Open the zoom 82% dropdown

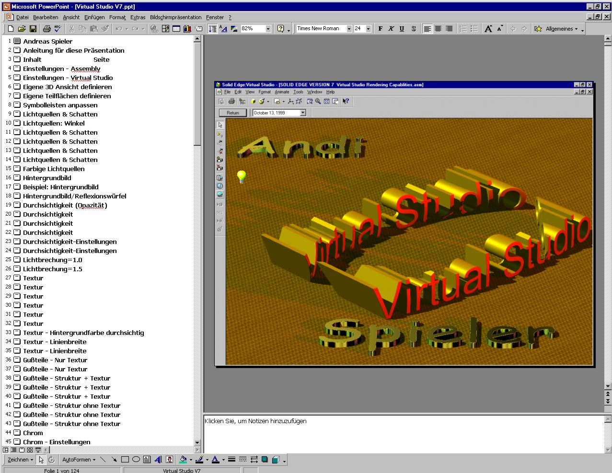click(x=268, y=29)
